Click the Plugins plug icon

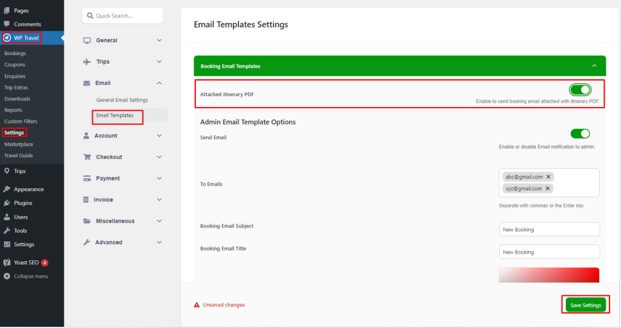(7, 203)
